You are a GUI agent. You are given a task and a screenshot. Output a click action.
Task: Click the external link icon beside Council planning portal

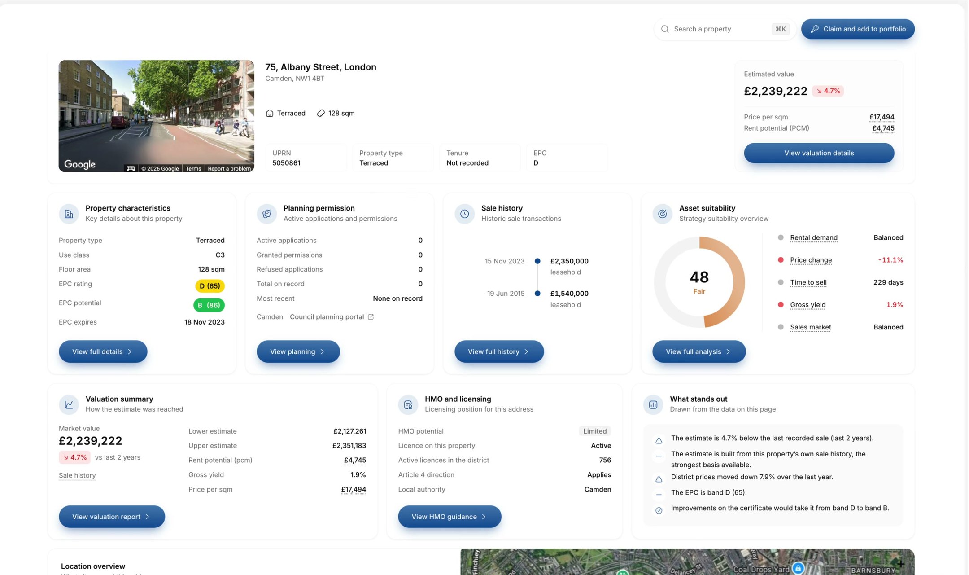click(x=371, y=317)
